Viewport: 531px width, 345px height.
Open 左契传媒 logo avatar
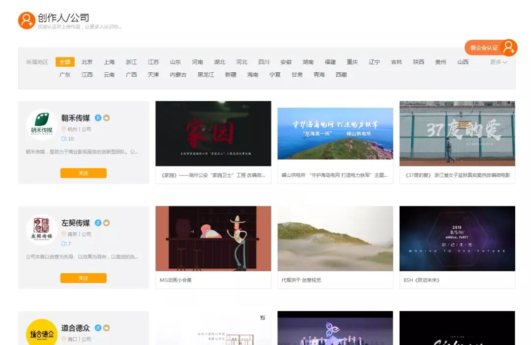click(x=42, y=230)
